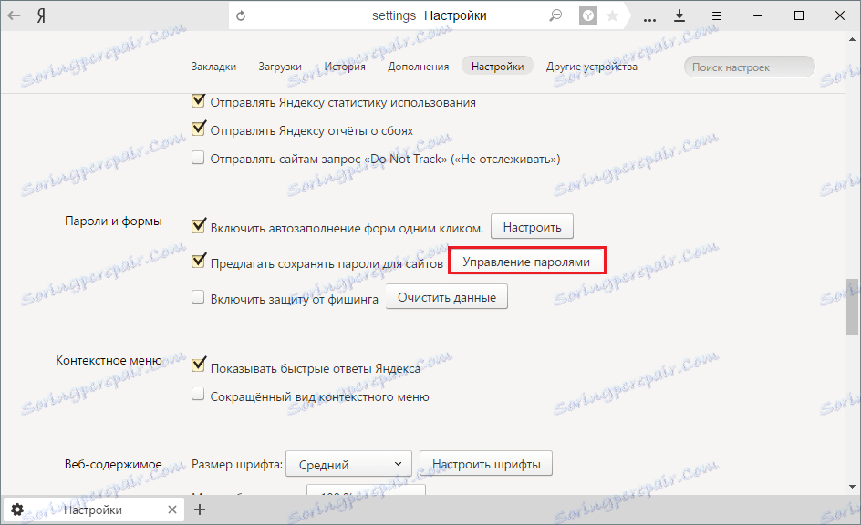
Task: Switch to the Закладки tab
Action: click(x=213, y=67)
